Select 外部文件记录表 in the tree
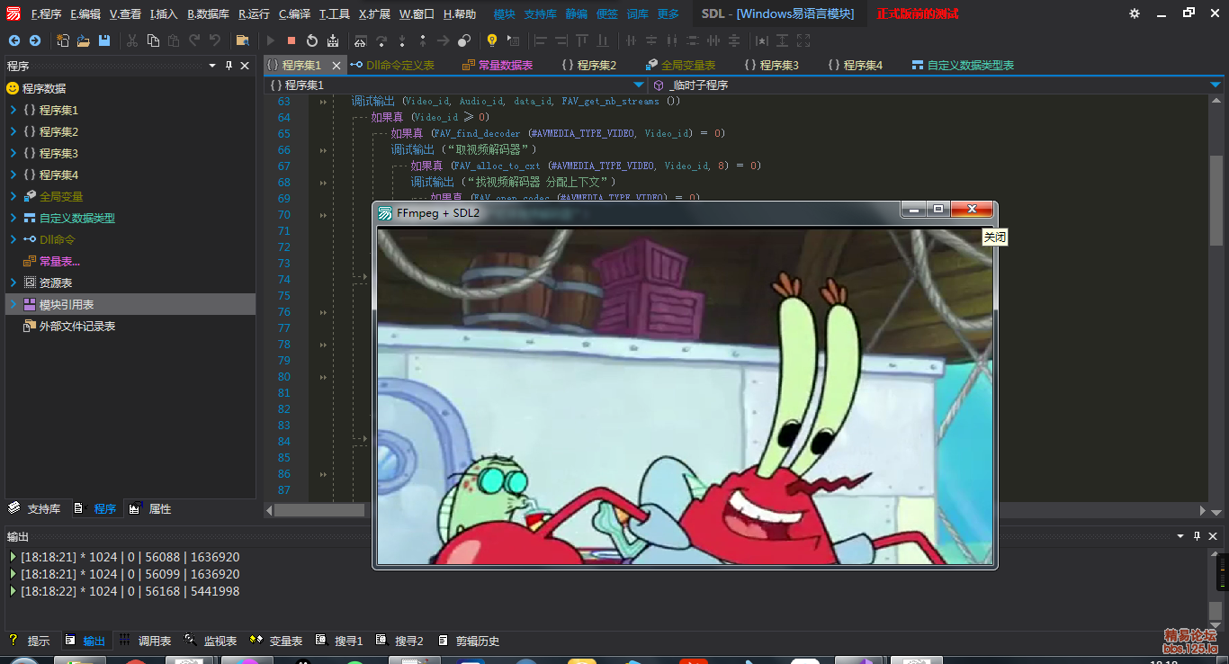Viewport: 1229px width, 664px height. 77,327
